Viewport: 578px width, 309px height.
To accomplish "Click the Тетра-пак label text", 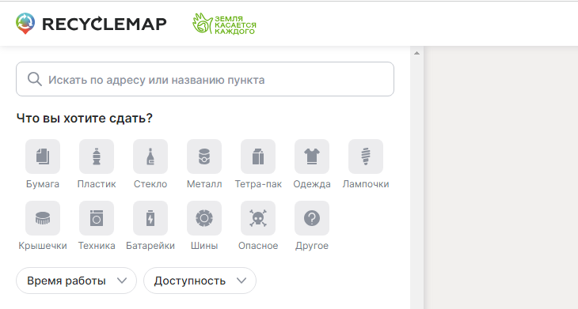I will (x=258, y=184).
